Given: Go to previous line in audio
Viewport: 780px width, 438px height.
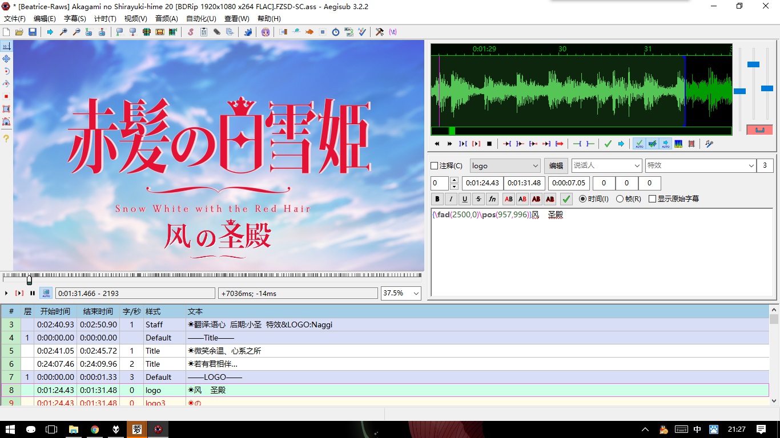Looking at the screenshot, I should [437, 144].
